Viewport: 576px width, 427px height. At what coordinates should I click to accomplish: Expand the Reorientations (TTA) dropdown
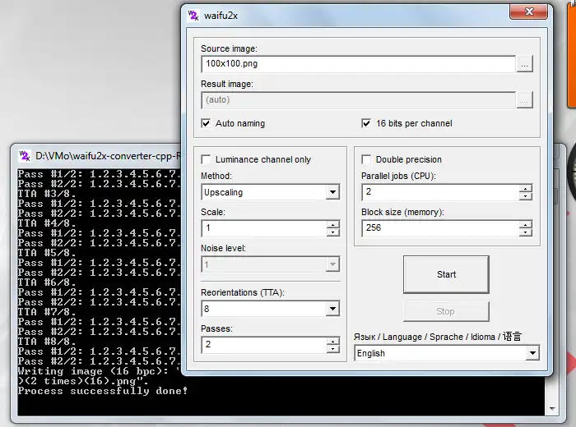coord(332,309)
